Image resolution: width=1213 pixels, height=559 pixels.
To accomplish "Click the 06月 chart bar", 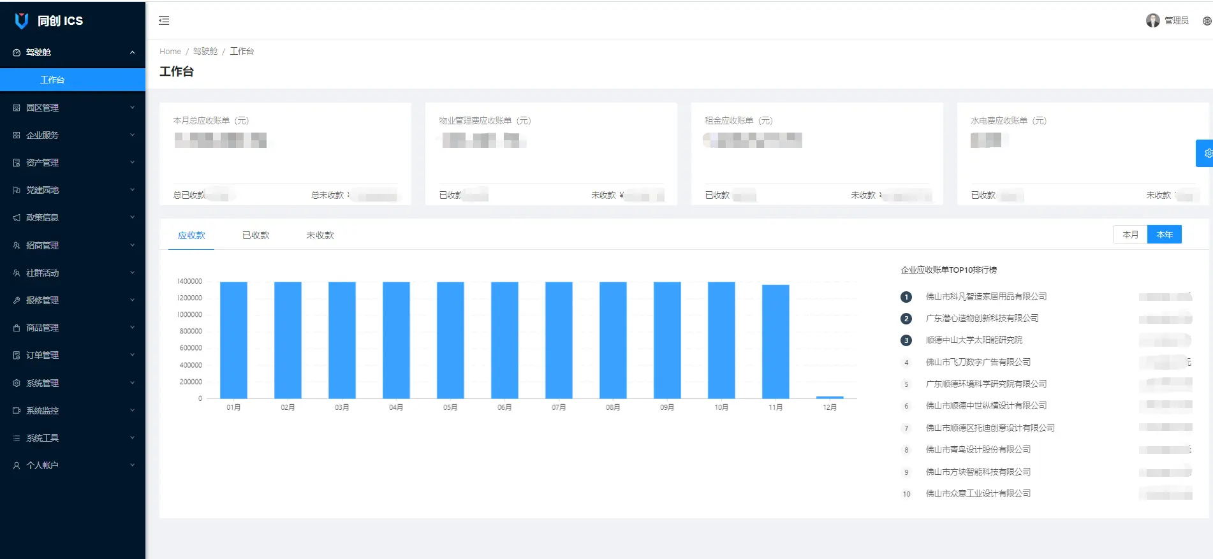I will [x=504, y=340].
